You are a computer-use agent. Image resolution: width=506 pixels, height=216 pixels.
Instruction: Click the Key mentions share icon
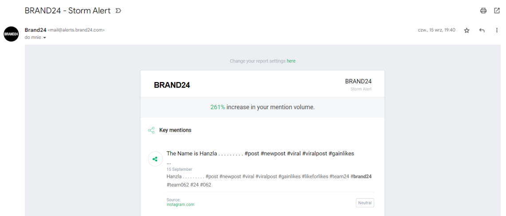point(151,130)
